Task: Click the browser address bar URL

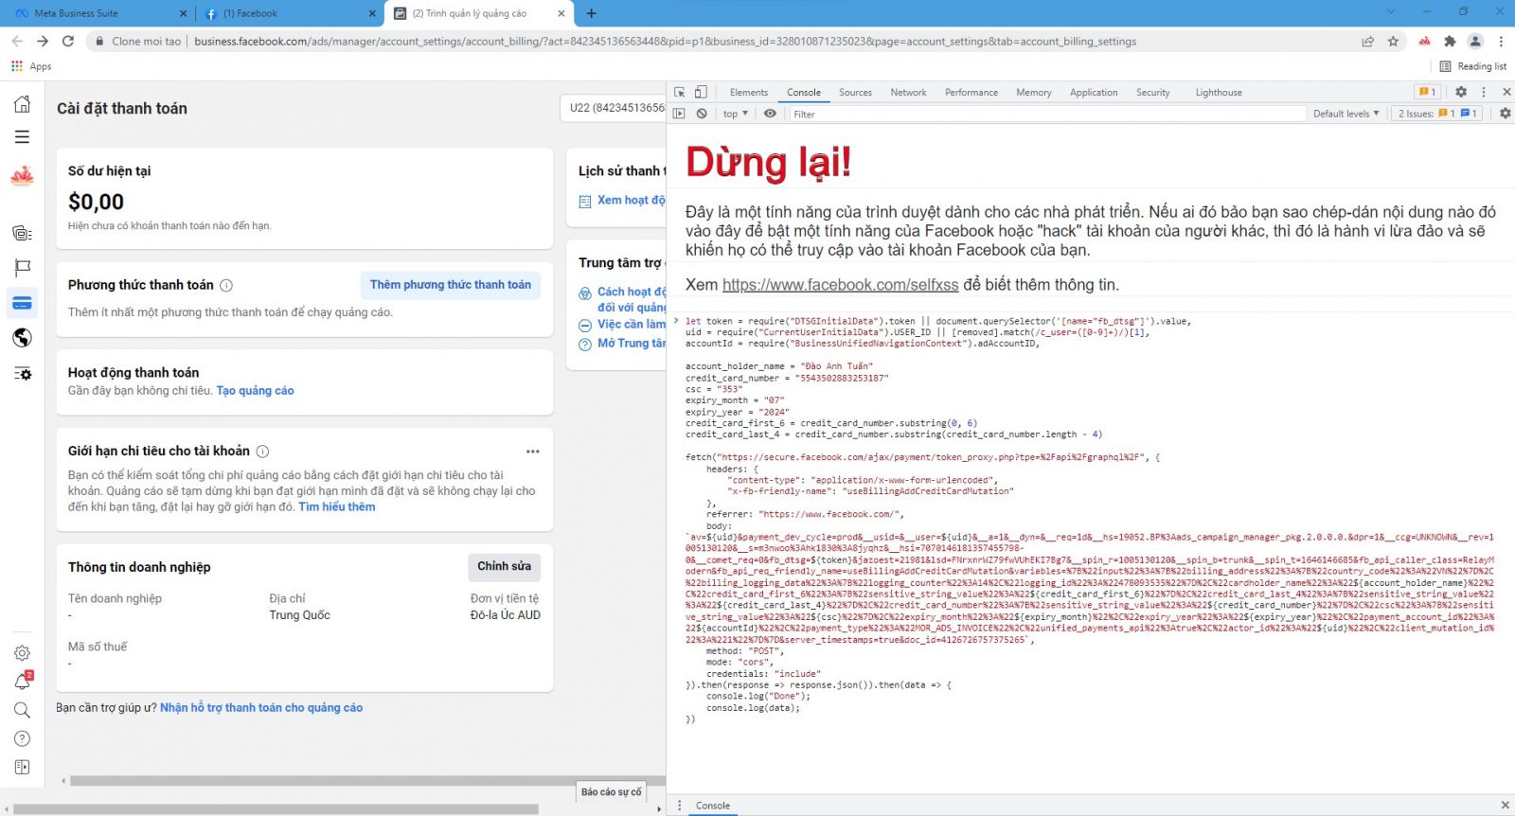Action: click(x=665, y=42)
